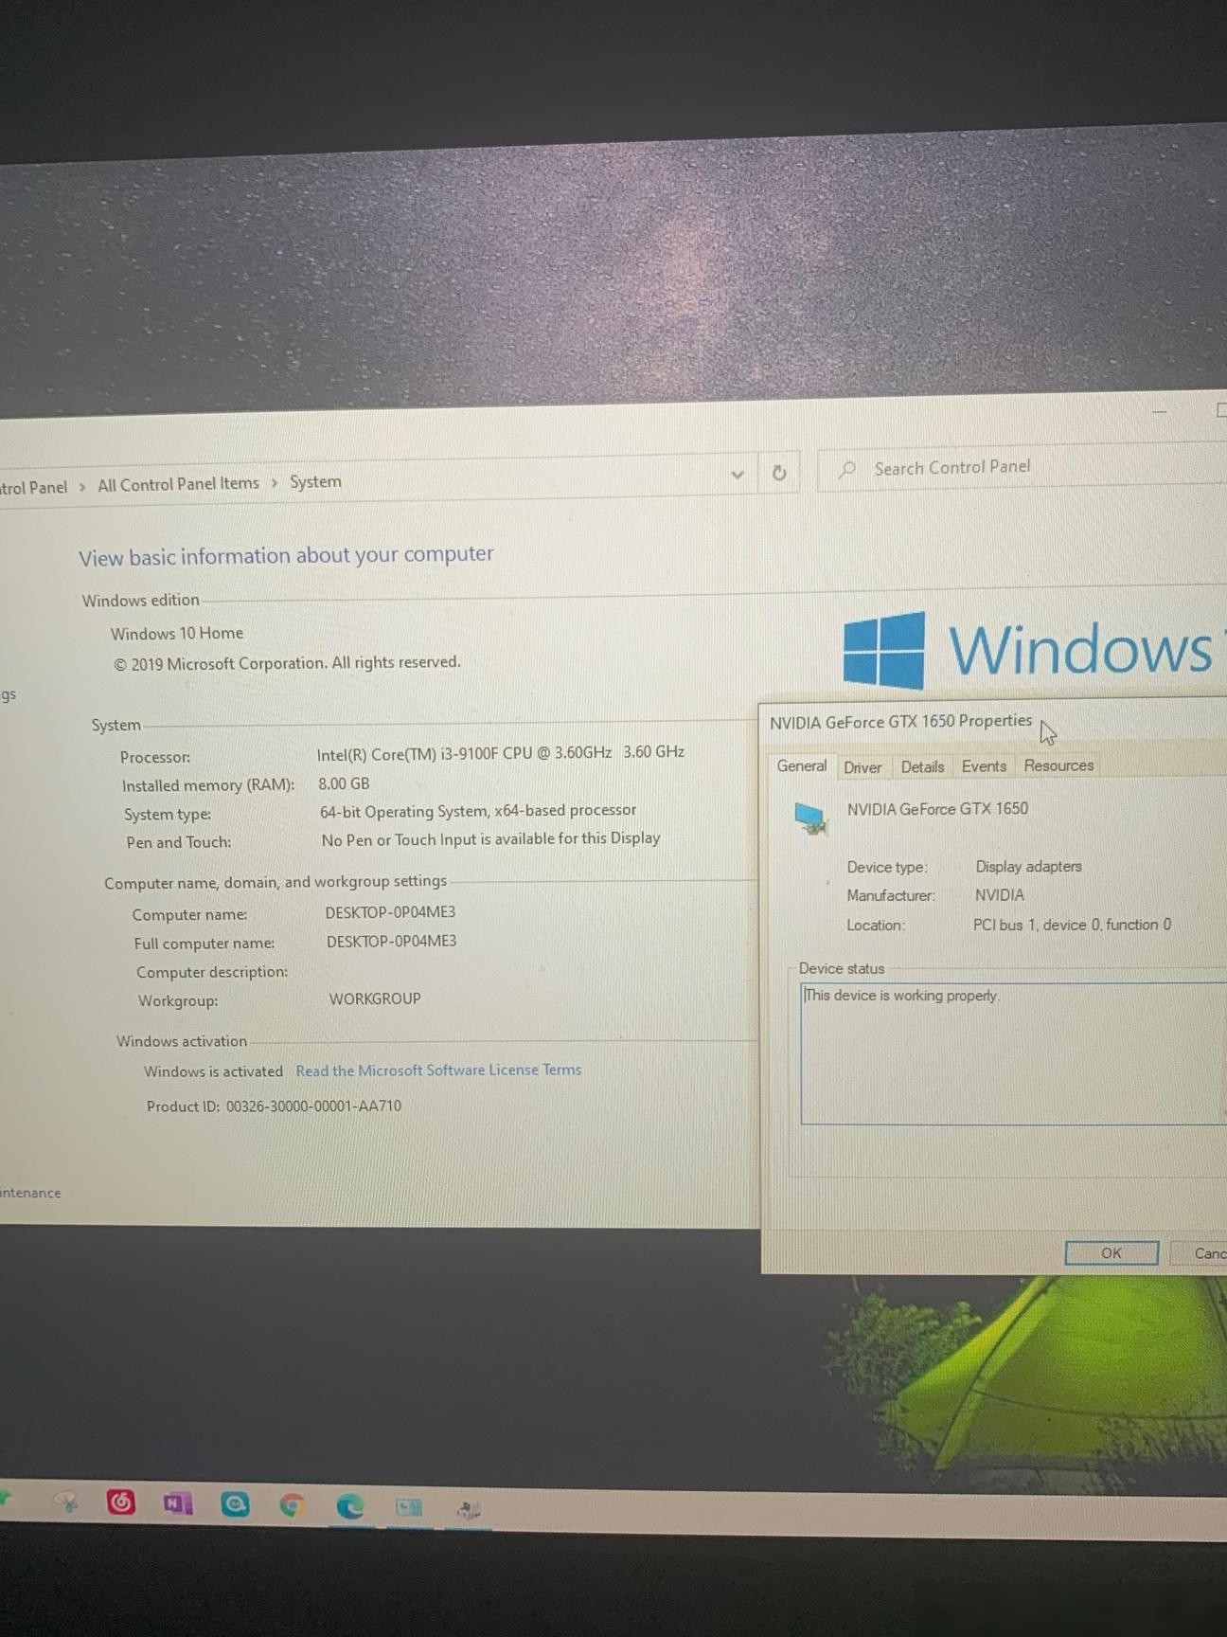This screenshot has width=1227, height=1637.
Task: Select the System breadcrumb in the address bar
Action: coord(315,481)
